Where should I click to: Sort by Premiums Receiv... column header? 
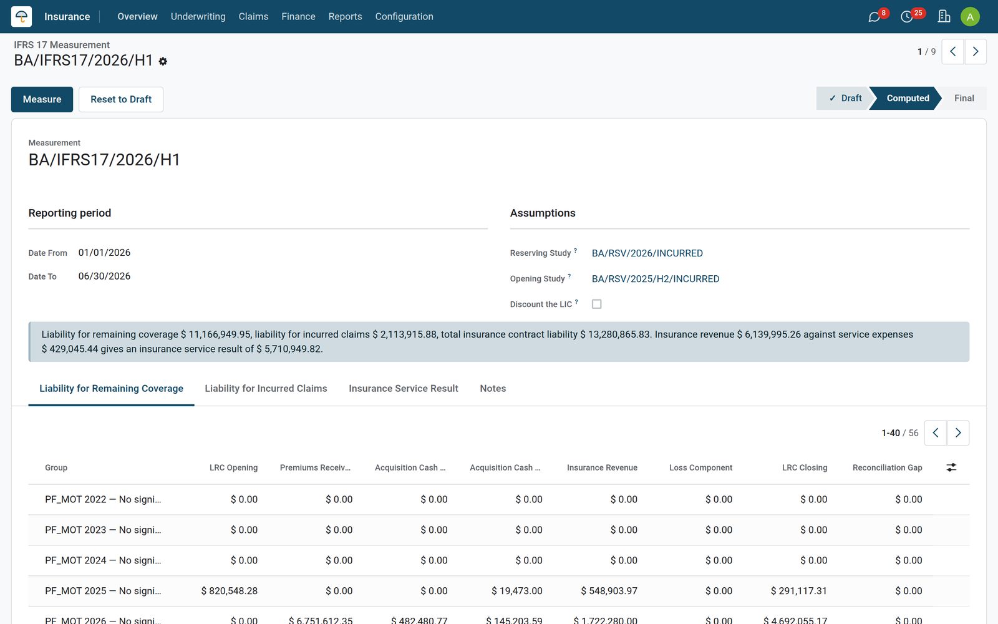(315, 467)
